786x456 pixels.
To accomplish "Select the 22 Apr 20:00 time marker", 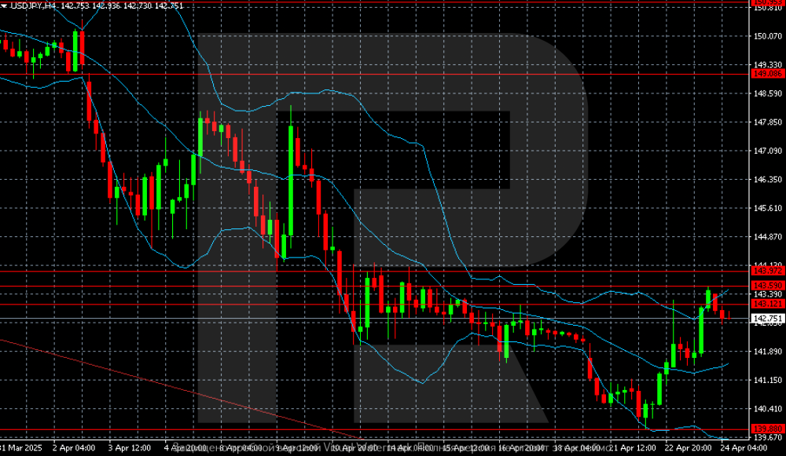I will (x=688, y=448).
